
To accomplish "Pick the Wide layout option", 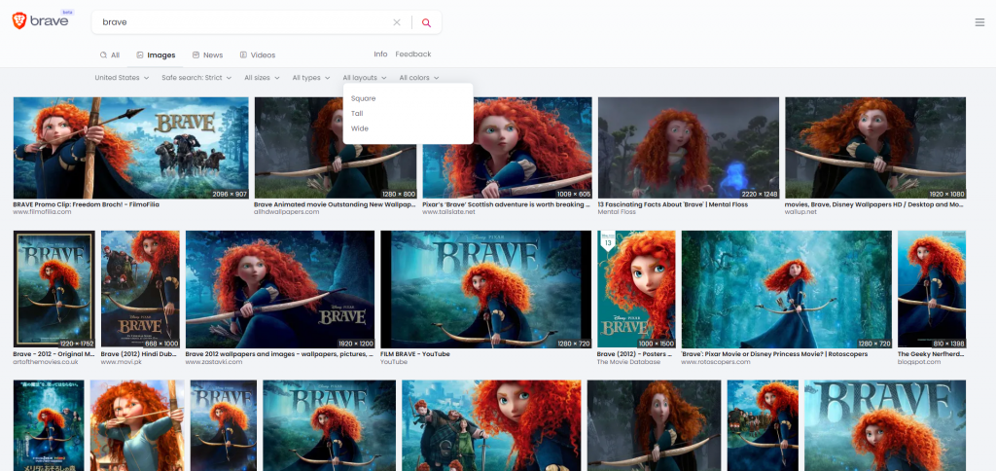I will point(360,128).
